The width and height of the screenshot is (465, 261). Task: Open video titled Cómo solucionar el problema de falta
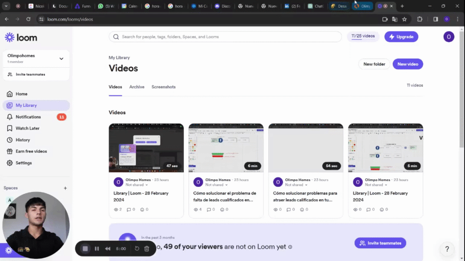(224, 196)
